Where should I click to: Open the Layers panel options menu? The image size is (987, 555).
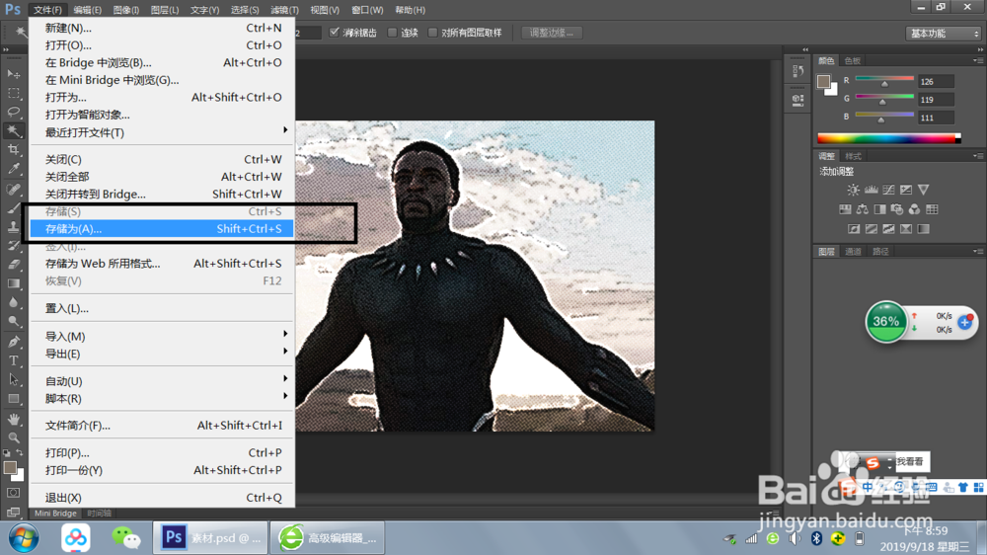click(978, 251)
